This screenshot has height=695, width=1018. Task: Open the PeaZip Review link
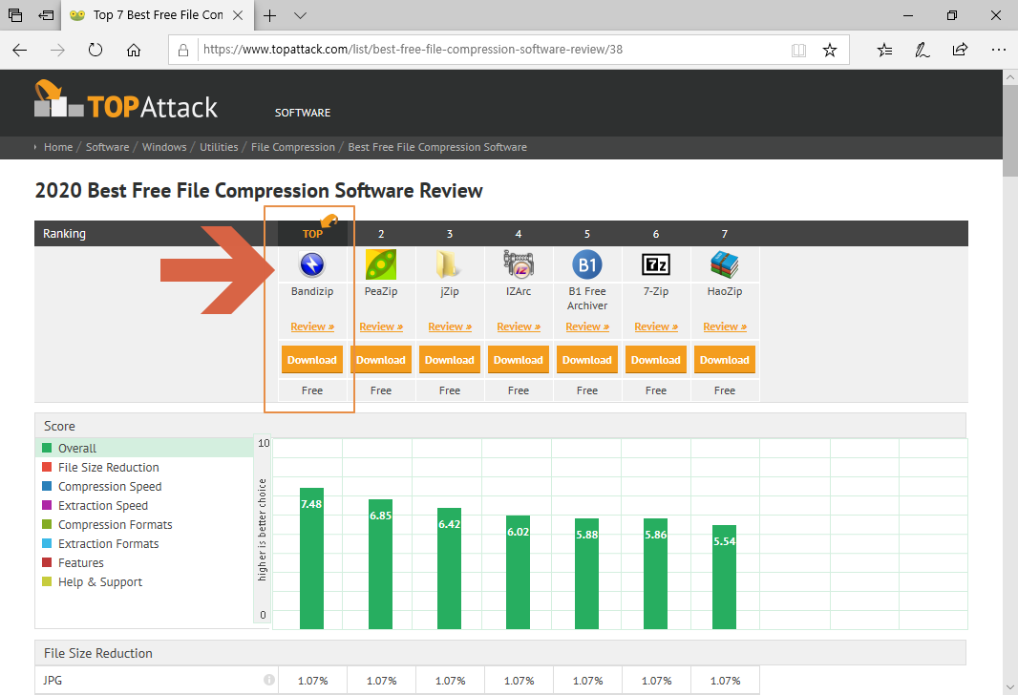click(381, 327)
